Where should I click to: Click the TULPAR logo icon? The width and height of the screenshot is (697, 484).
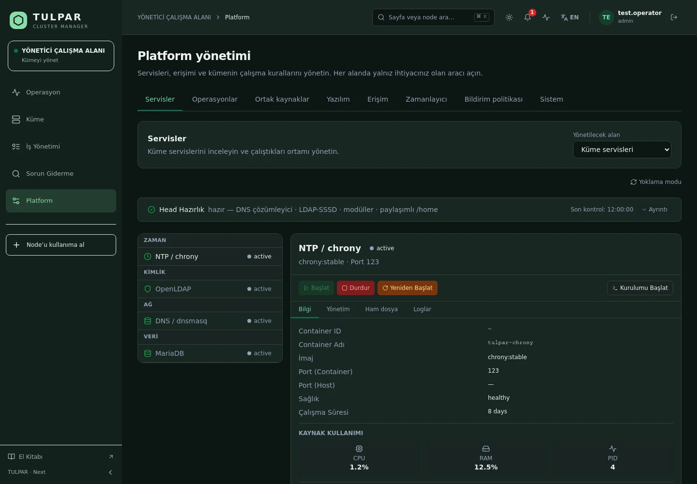[18, 20]
